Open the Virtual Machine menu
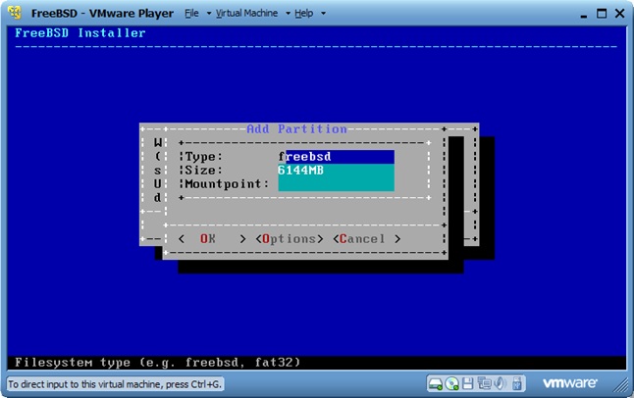The image size is (634, 398). pos(246,14)
